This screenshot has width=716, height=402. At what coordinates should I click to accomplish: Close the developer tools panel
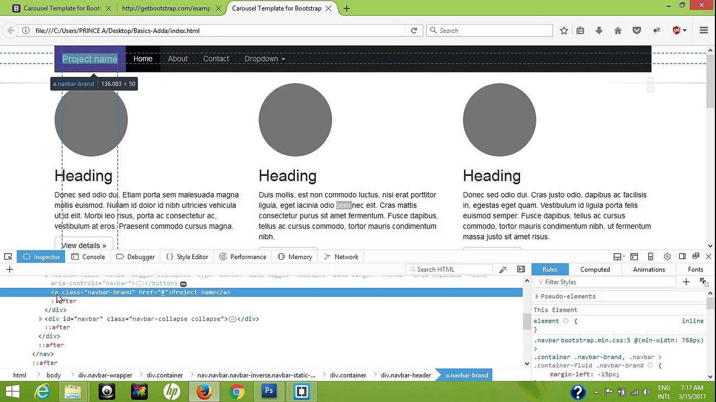[708, 257]
